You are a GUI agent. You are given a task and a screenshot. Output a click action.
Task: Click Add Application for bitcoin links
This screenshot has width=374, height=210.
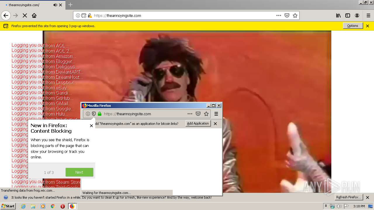point(198,123)
